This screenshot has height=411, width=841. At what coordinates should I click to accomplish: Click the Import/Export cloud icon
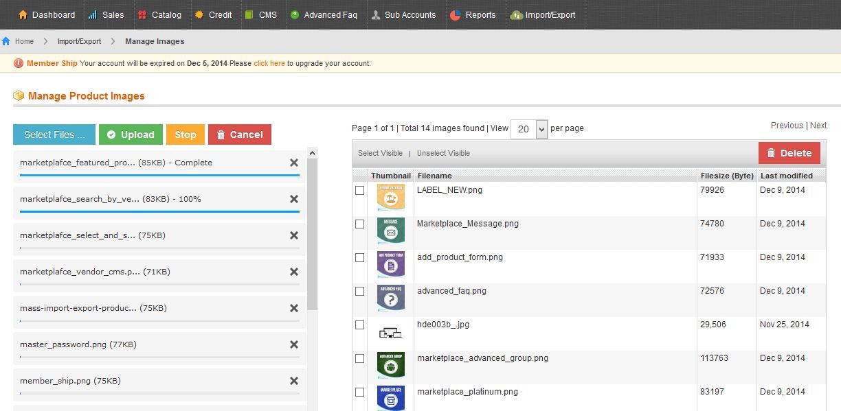coord(516,14)
